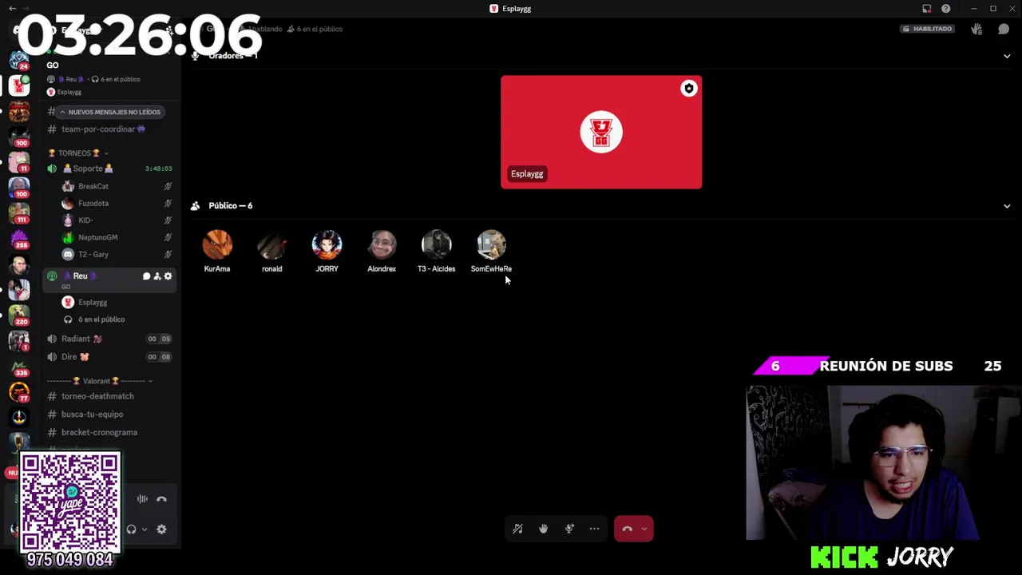Toggle headphone deafen in user panel
This screenshot has width=1022, height=575.
(131, 529)
